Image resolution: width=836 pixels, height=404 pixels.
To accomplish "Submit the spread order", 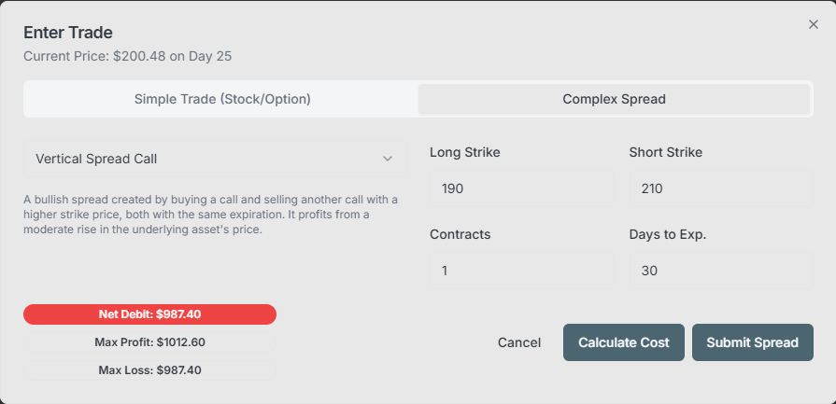I will [752, 342].
